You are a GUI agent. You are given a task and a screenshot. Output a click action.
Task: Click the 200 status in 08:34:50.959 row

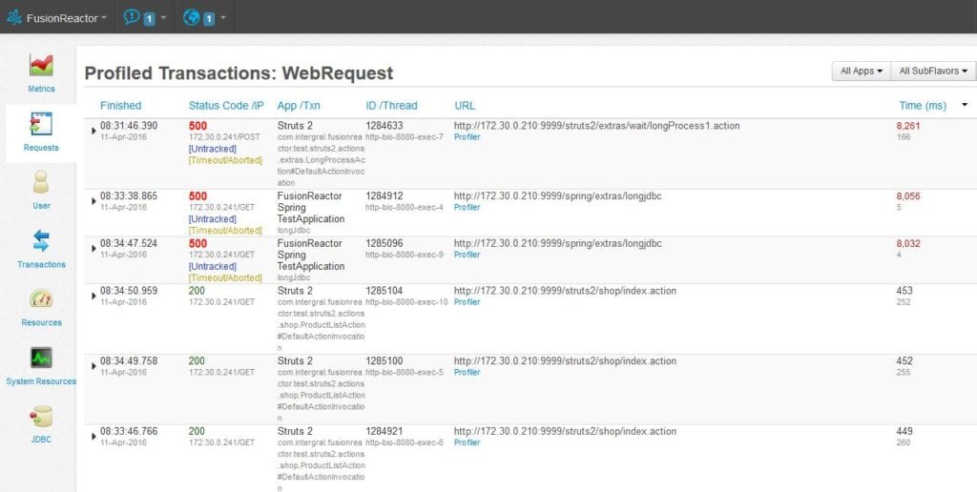tap(197, 291)
